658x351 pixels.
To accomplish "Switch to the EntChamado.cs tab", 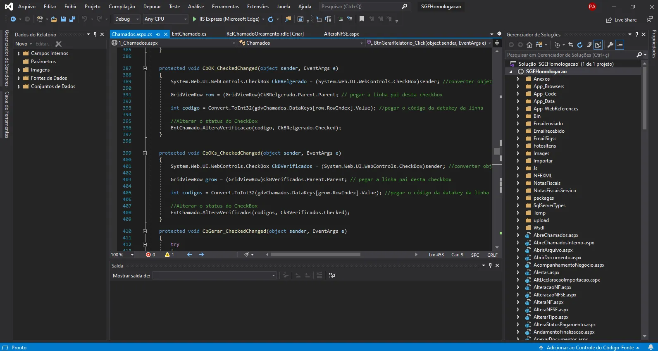I will (189, 34).
